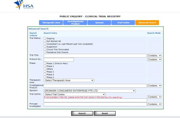The height and width of the screenshot is (118, 180).
Task: Click the Trial Title input field
Action: 95,56
